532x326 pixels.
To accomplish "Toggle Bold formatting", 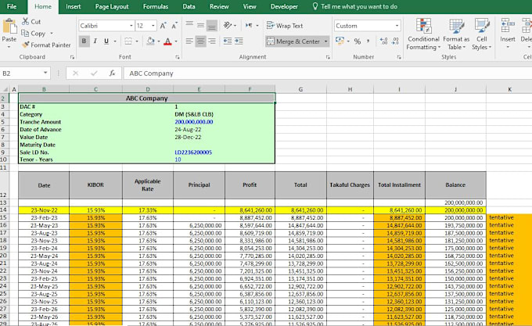I will pyautogui.click(x=84, y=41).
